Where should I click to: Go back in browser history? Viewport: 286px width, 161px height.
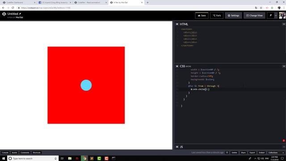point(3,8)
